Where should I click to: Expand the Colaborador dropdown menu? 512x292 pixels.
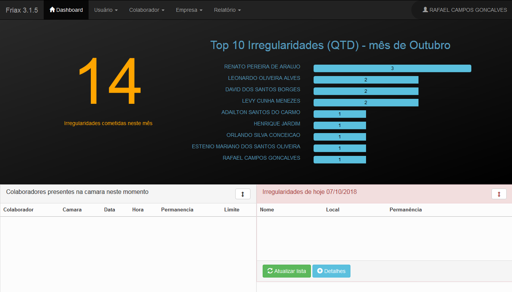pyautogui.click(x=147, y=10)
